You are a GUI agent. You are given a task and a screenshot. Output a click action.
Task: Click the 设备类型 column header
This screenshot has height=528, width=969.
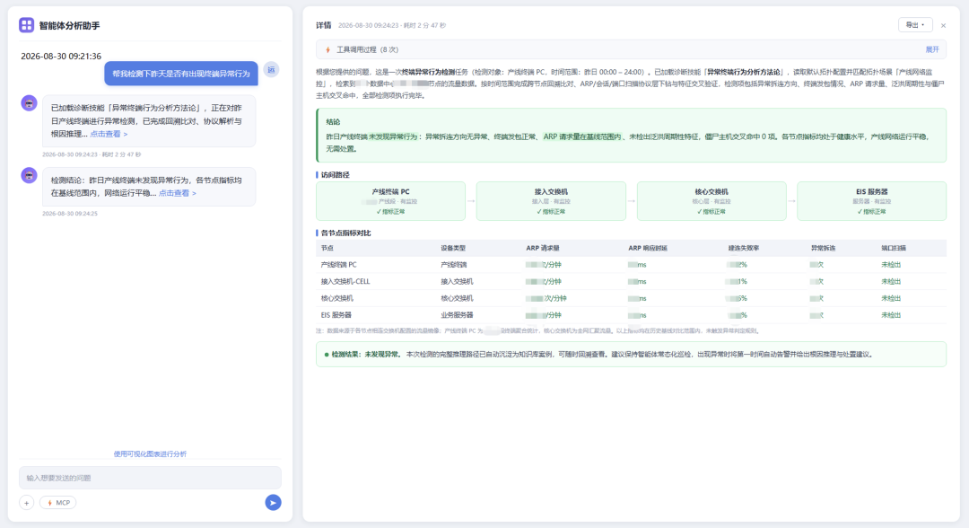pos(453,248)
